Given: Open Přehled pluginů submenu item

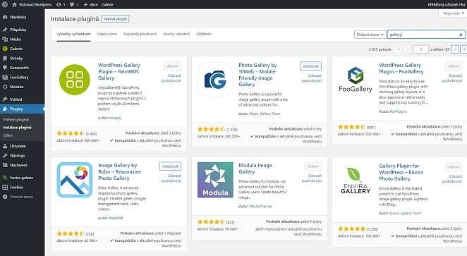Looking at the screenshot, I should (16, 120).
